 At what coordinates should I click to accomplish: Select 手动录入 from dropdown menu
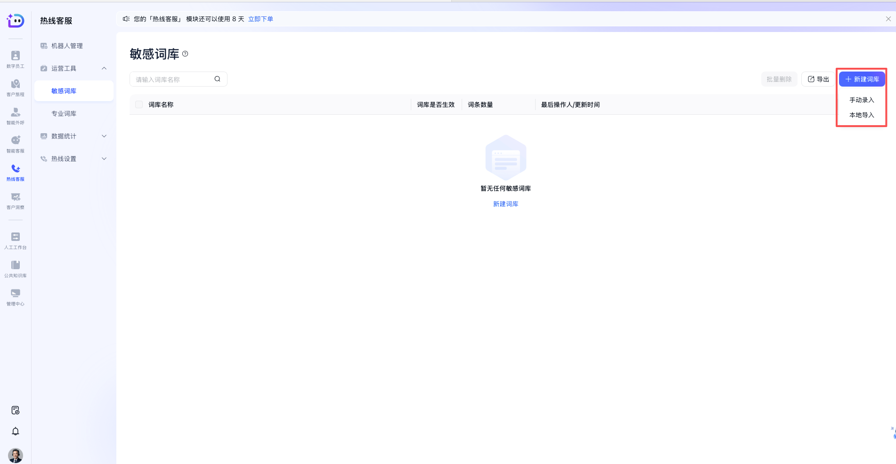point(861,100)
